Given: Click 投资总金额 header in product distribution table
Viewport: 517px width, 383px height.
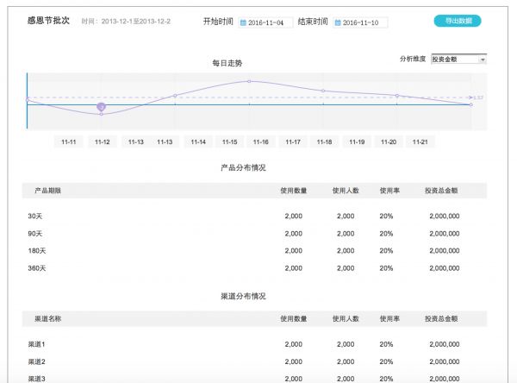Looking at the screenshot, I should click(441, 190).
